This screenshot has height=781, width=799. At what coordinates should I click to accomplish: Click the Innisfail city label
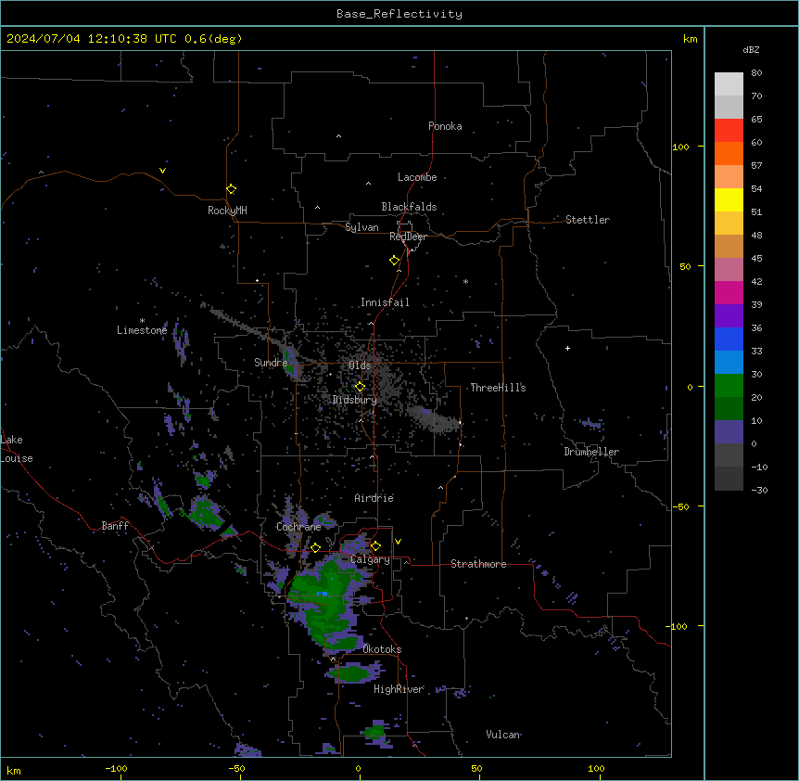(385, 302)
